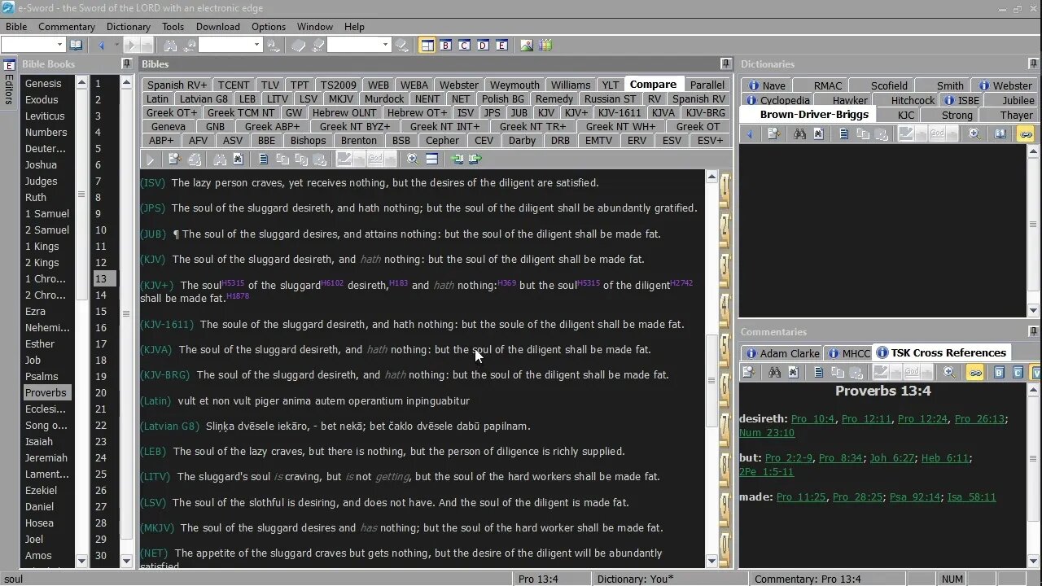Open the first combo box in main toolbar
The width and height of the screenshot is (1042, 586).
click(x=59, y=45)
